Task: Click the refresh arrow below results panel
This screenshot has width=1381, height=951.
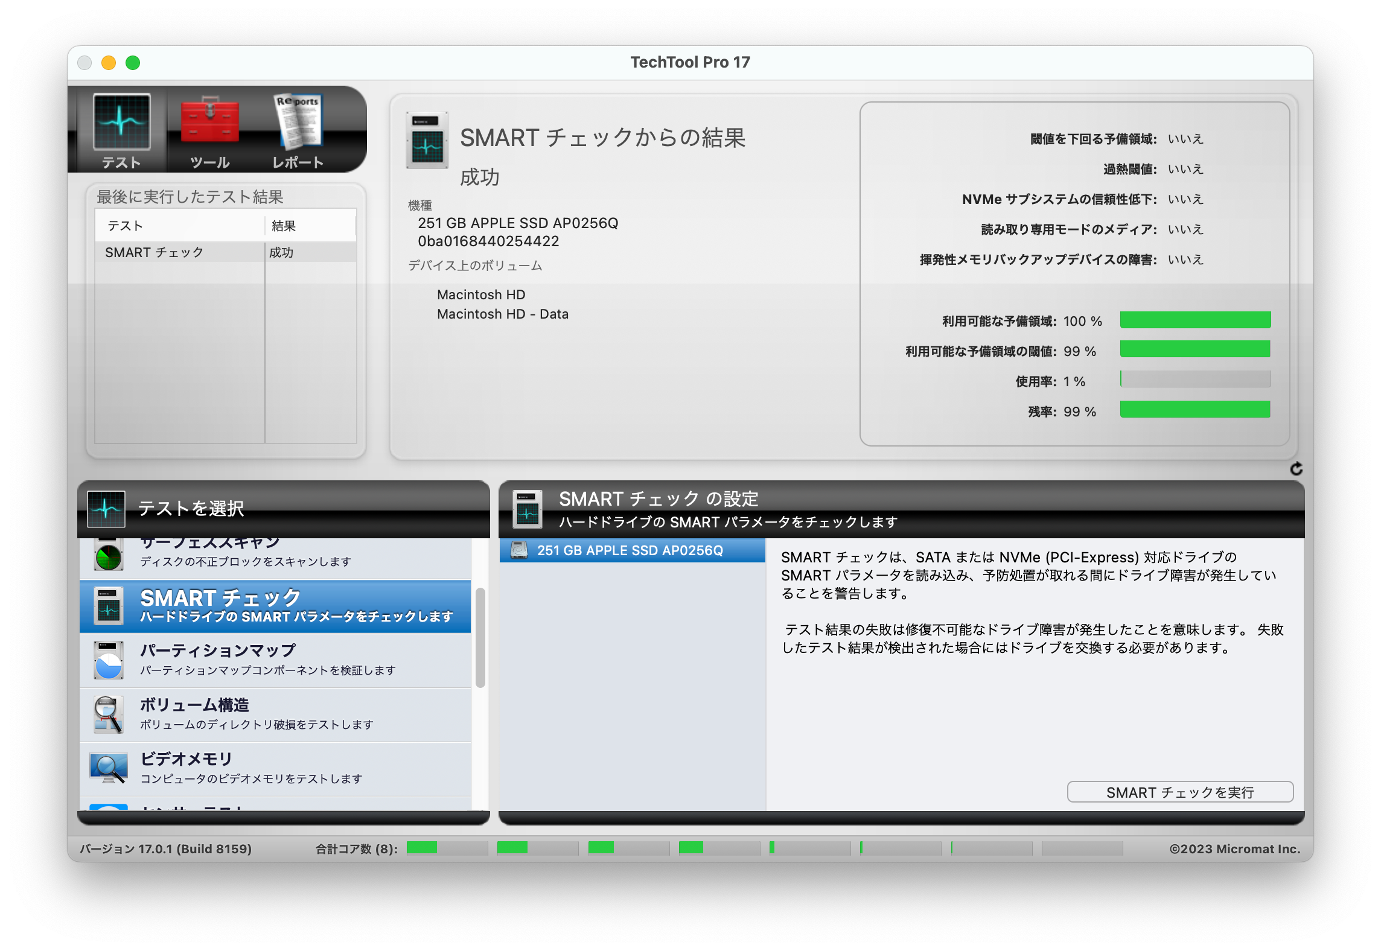Action: click(x=1296, y=469)
